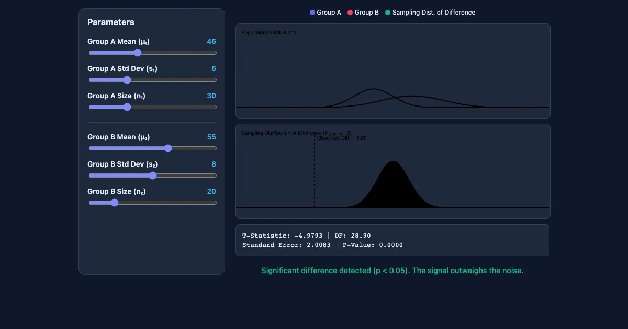Click the 'Group B' legend label
This screenshot has width=628, height=329.
coord(367,13)
